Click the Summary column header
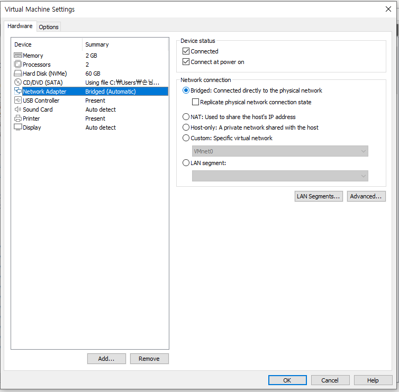 (97, 44)
